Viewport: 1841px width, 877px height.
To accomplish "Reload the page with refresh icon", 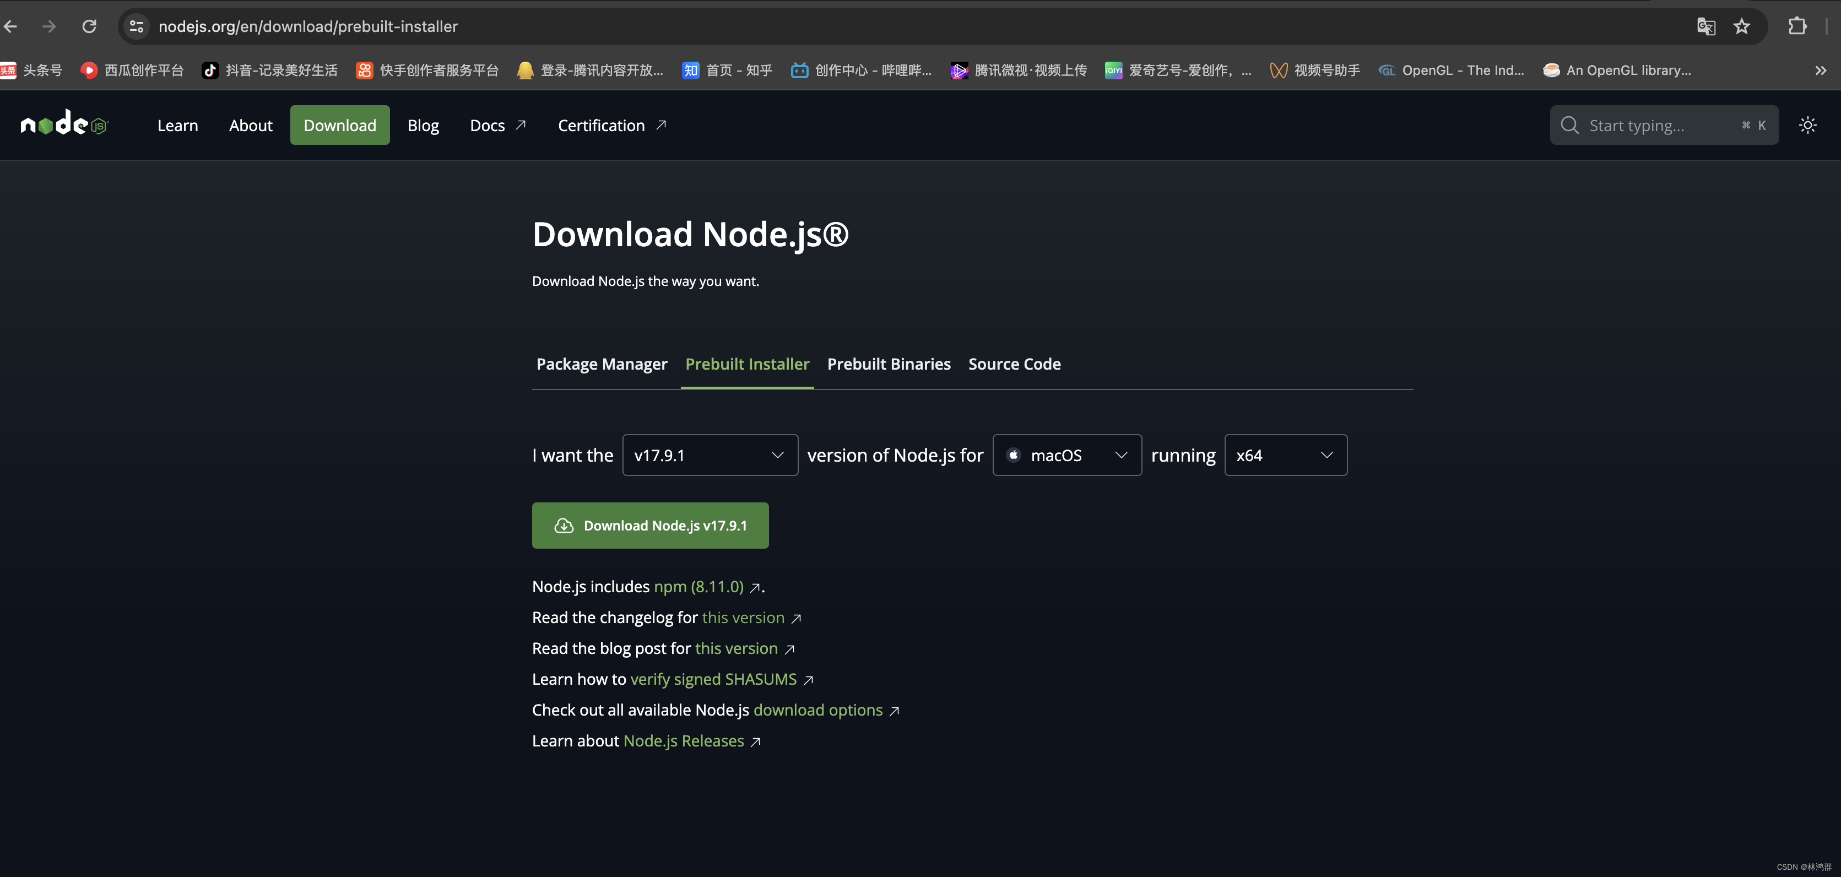I will 89,26.
